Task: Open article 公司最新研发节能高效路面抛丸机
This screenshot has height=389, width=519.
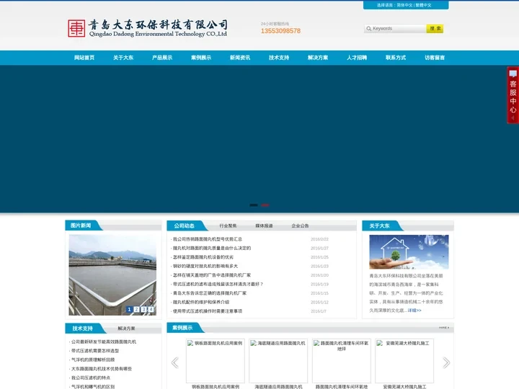Action: pyautogui.click(x=104, y=341)
